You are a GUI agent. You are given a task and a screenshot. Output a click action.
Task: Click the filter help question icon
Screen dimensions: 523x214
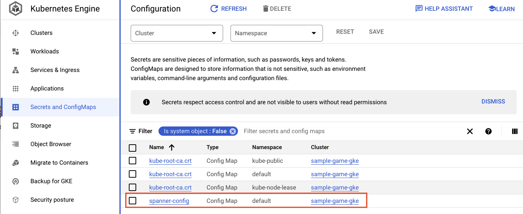(x=488, y=131)
